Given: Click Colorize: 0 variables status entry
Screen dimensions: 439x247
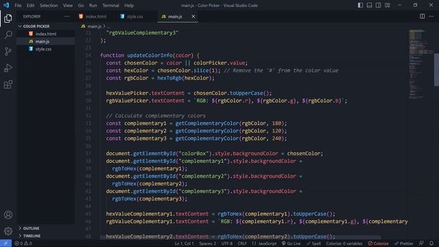Looking at the screenshot, I should click(x=344, y=244).
